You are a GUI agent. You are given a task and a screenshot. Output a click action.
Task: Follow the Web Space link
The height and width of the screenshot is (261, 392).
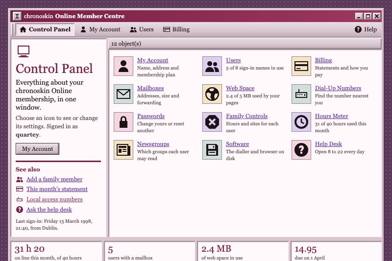pos(240,88)
